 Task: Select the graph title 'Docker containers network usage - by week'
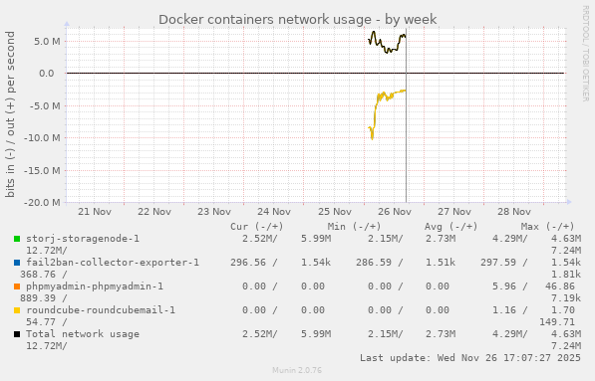coord(297,19)
